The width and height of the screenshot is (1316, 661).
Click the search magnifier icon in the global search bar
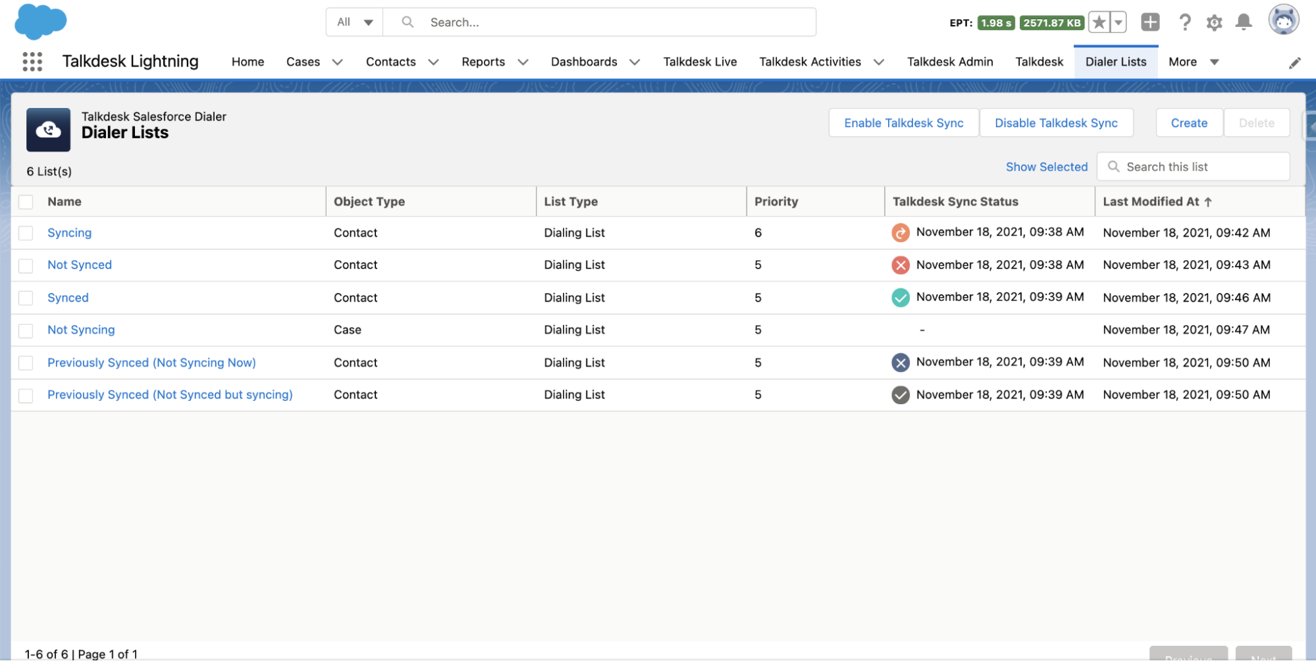tap(408, 22)
